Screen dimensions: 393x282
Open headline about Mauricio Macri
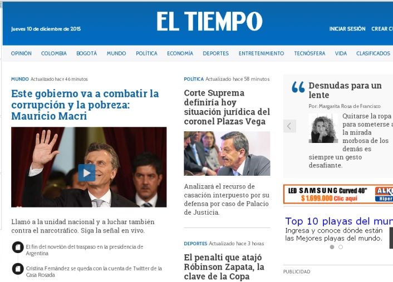(x=85, y=105)
